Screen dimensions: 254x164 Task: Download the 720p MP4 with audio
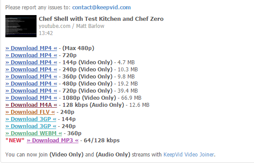[x=31, y=55]
